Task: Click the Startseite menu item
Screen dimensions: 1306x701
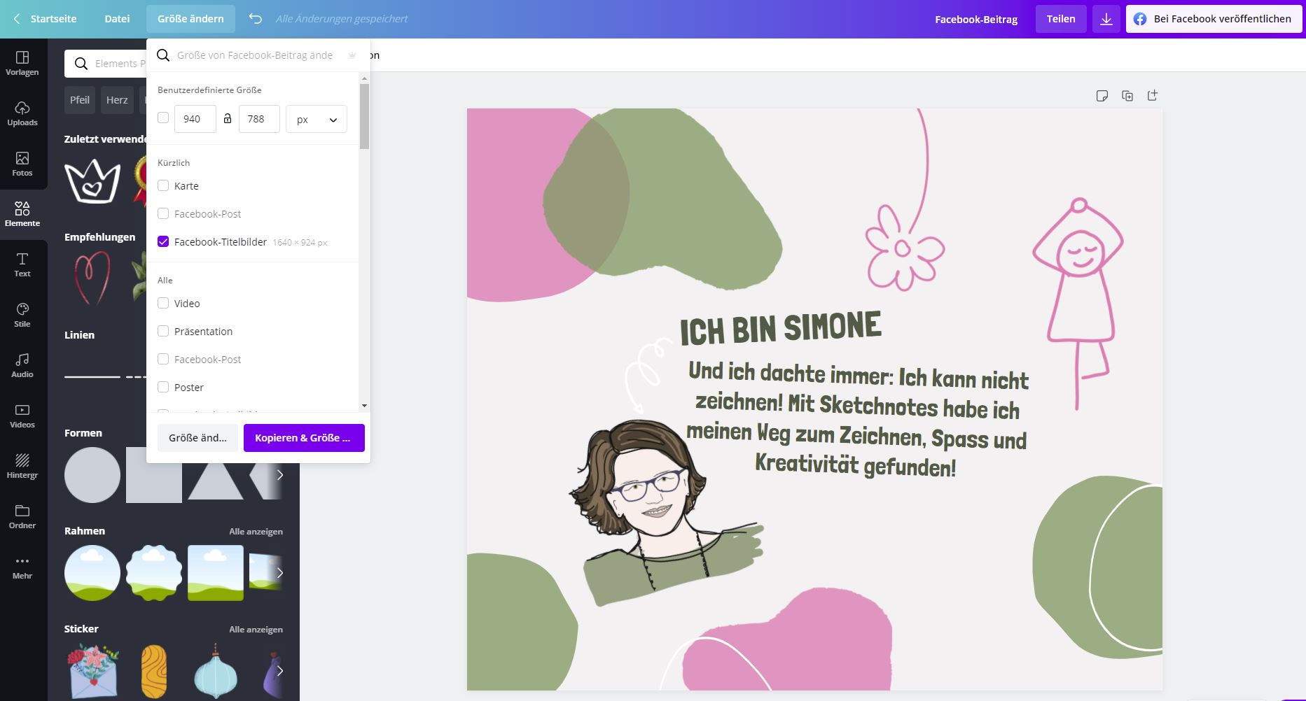Action: [53, 19]
